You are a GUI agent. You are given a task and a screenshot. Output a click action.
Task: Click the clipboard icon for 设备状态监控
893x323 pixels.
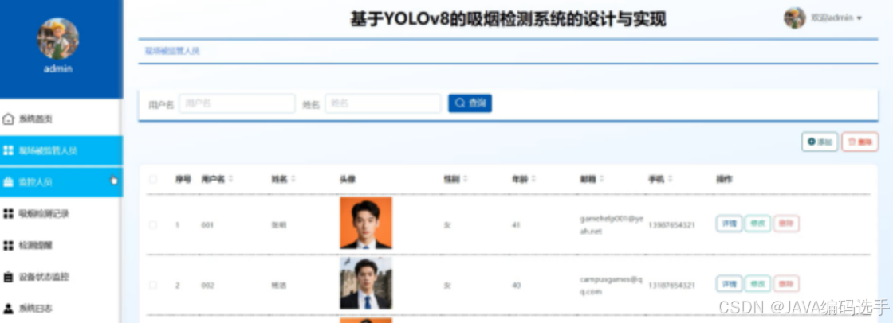click(8, 277)
